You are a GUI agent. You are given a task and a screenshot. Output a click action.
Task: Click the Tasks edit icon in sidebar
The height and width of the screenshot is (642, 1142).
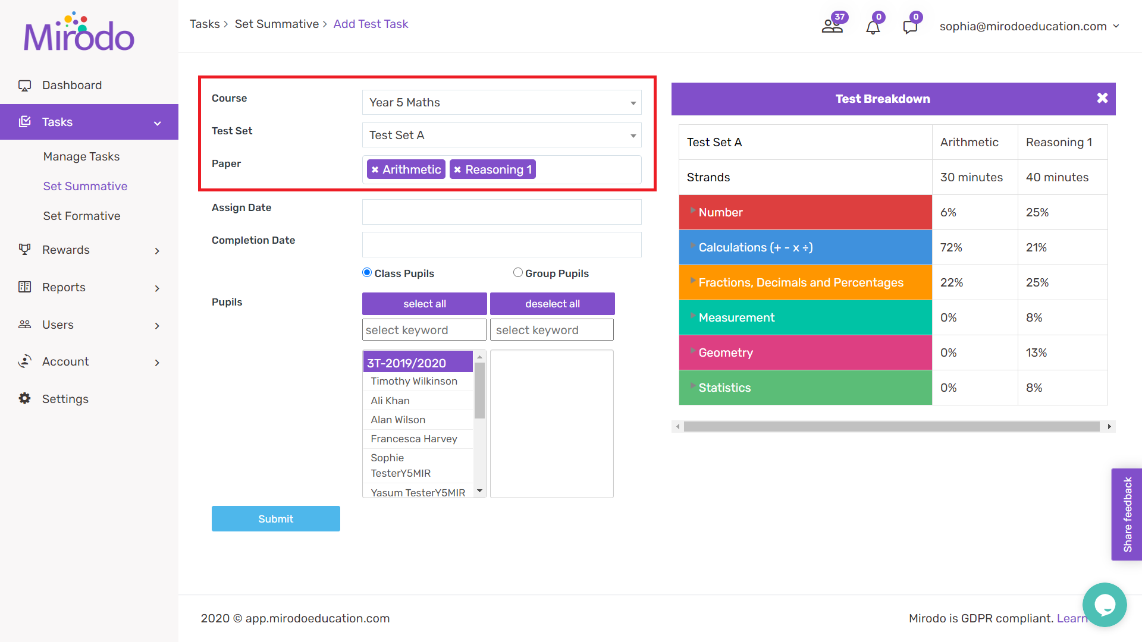tap(24, 122)
